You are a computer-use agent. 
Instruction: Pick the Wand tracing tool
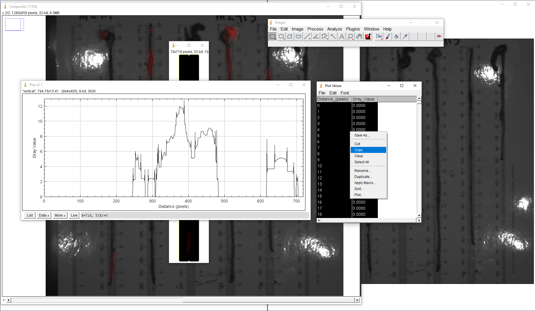click(333, 37)
